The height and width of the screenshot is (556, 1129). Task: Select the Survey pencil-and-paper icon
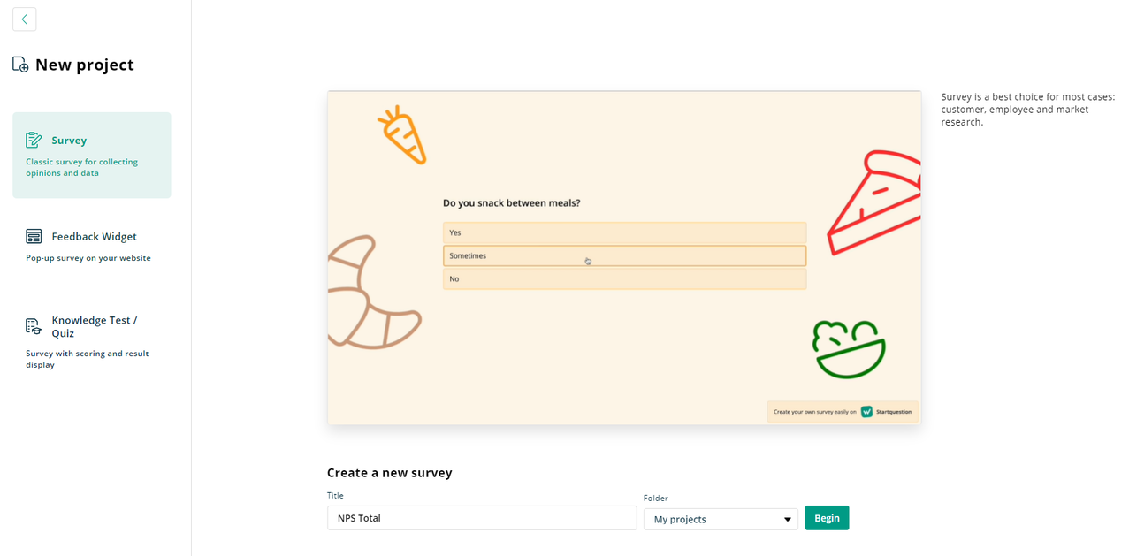[x=34, y=140]
